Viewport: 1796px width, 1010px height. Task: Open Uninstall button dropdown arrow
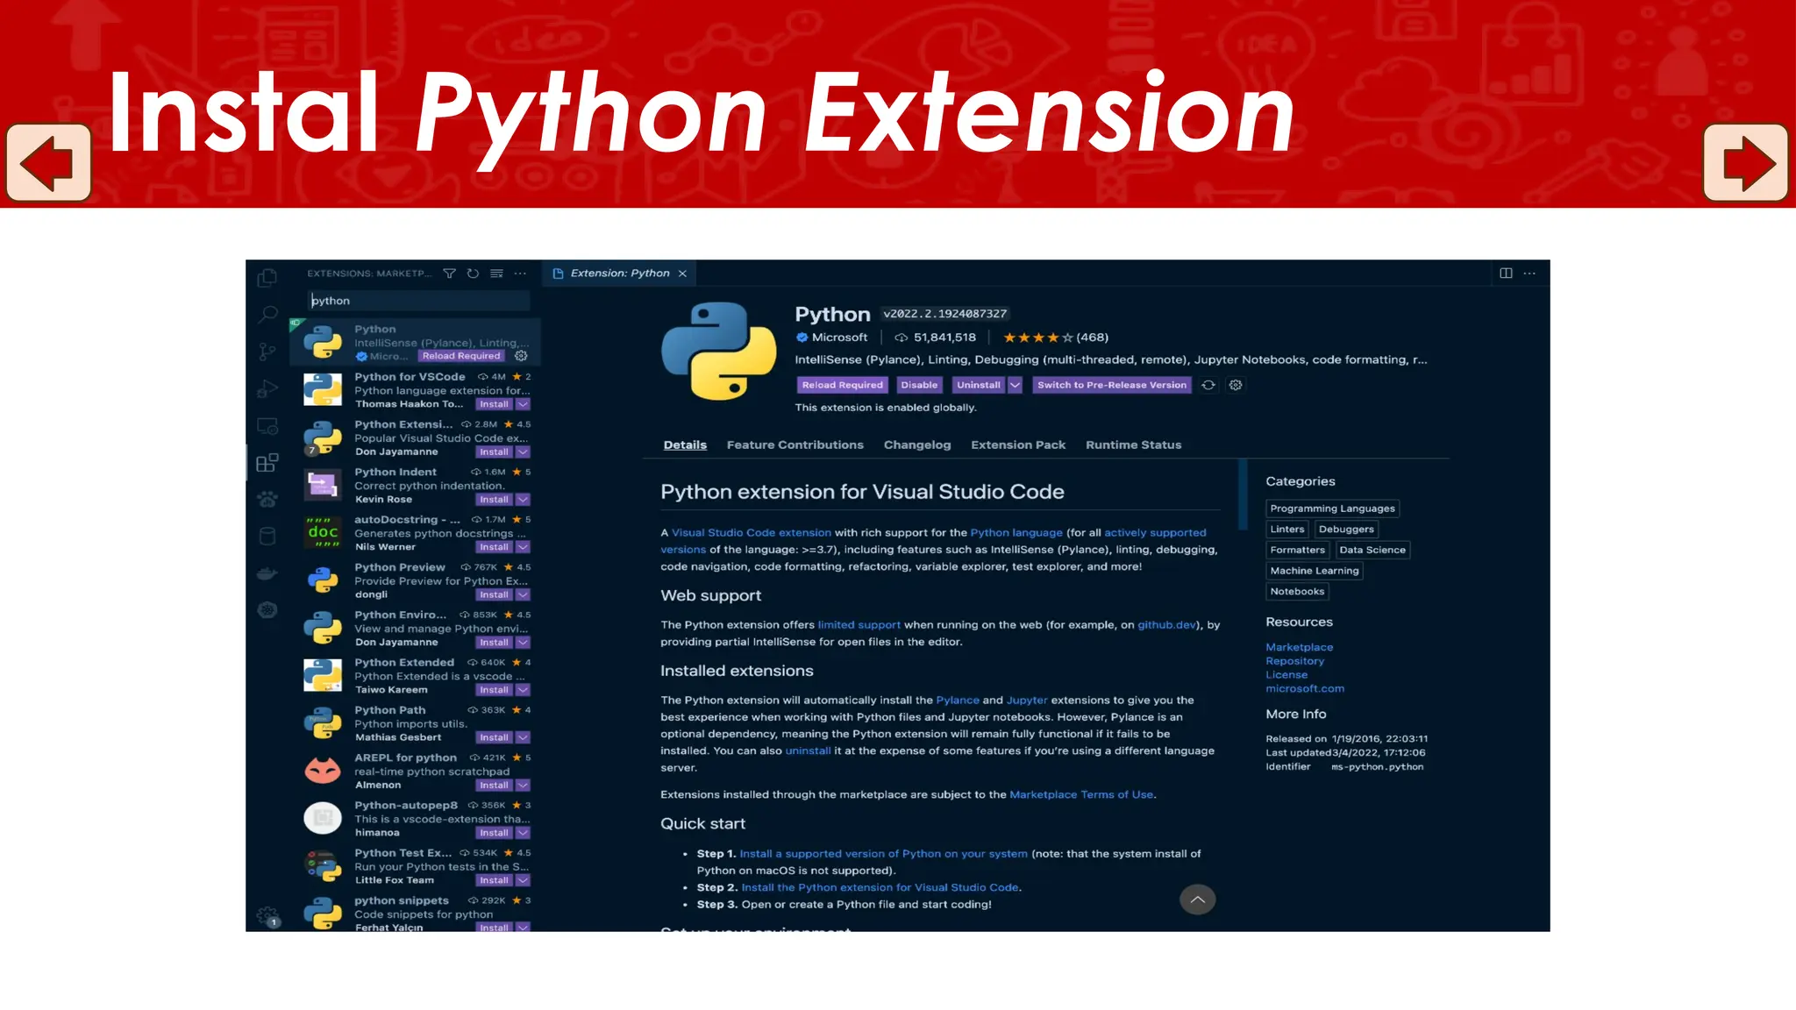point(1015,385)
